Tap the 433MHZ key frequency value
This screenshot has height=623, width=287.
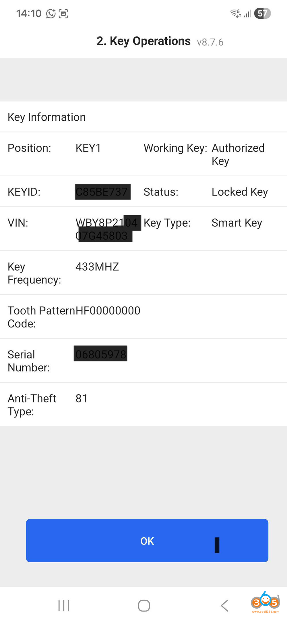[x=97, y=267]
